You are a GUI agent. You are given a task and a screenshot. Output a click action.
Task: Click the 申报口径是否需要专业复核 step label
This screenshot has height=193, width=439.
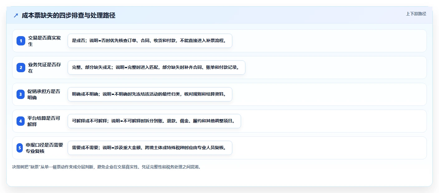click(x=45, y=148)
